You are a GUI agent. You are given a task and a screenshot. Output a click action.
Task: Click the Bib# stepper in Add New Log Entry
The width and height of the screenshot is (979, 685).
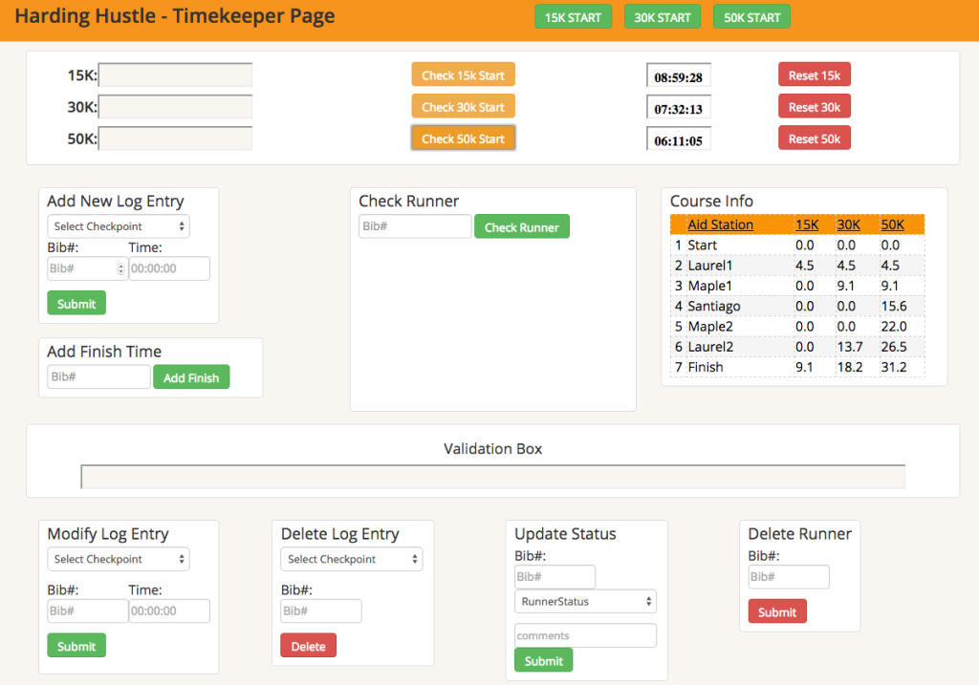[120, 268]
